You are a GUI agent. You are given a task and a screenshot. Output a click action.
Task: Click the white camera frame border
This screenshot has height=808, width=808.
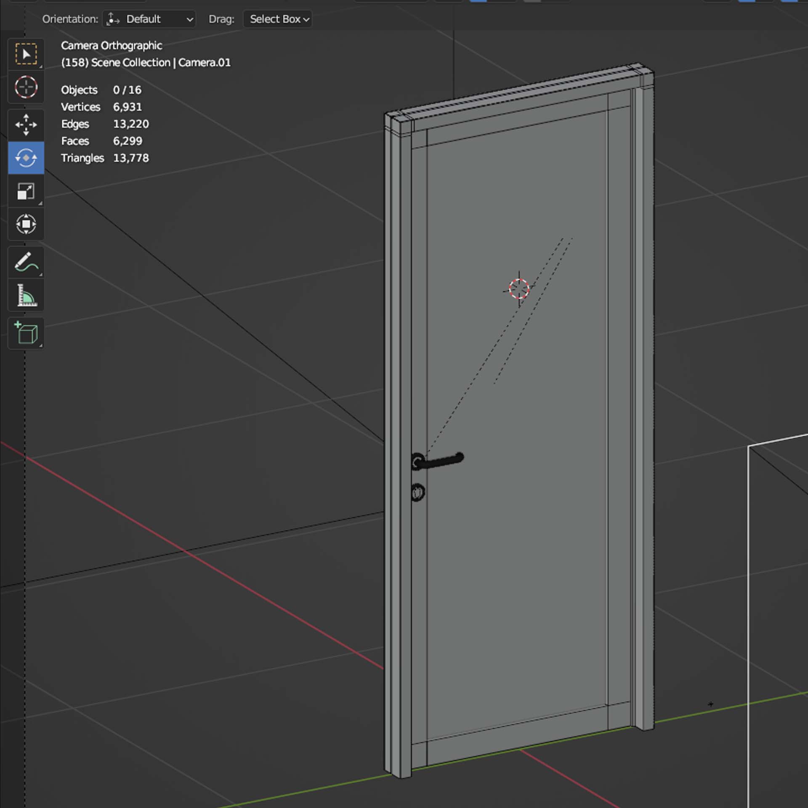[749, 589]
